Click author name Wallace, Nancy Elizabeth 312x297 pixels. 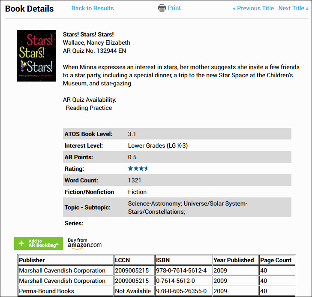click(x=96, y=42)
